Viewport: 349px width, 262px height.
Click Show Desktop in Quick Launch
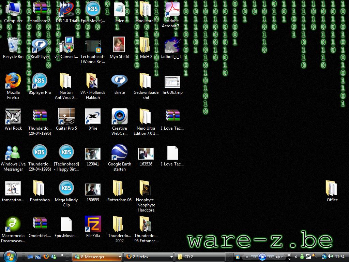click(30, 257)
